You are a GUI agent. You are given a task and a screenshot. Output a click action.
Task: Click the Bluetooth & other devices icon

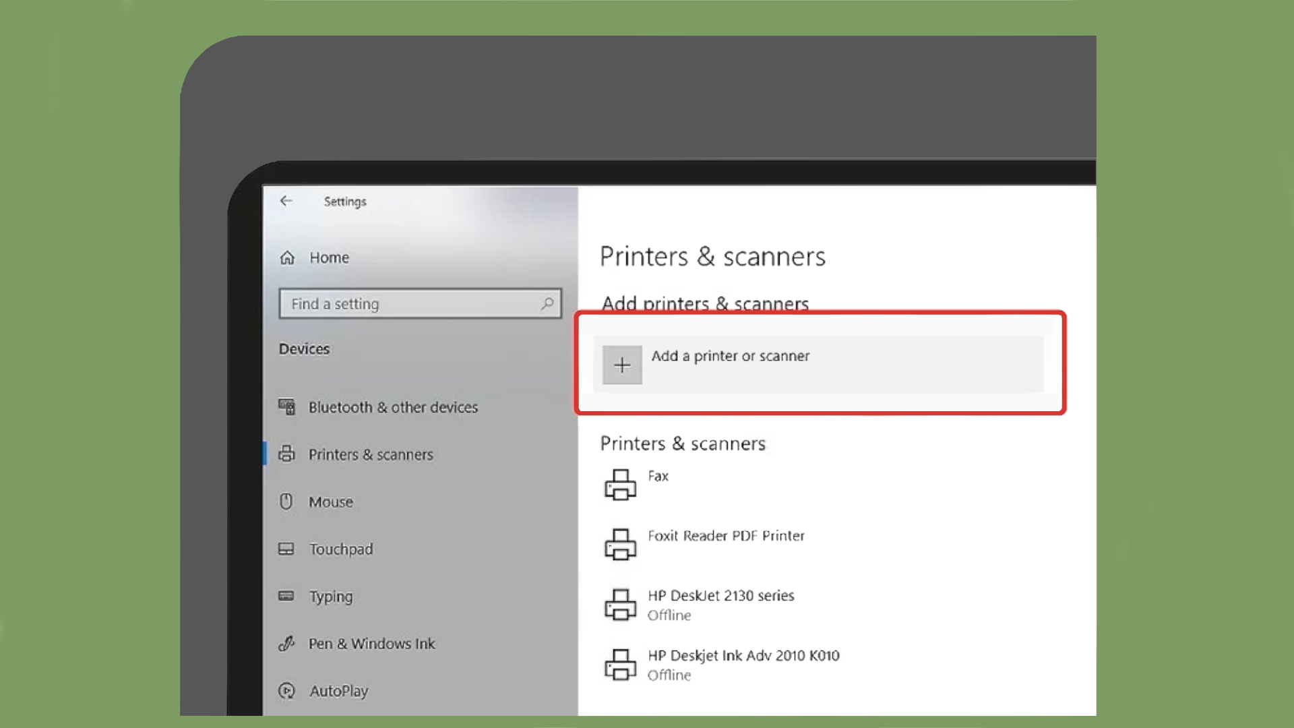click(x=286, y=406)
